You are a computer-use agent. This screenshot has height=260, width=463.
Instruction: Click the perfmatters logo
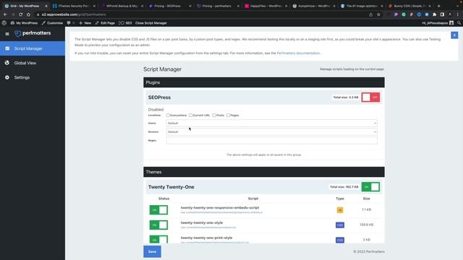33,33
